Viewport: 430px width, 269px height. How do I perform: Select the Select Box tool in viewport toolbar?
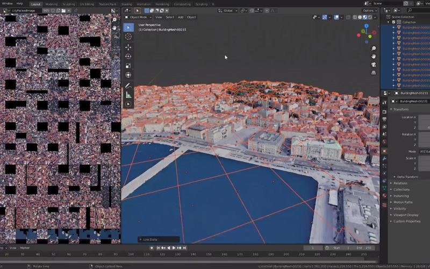click(x=128, y=27)
